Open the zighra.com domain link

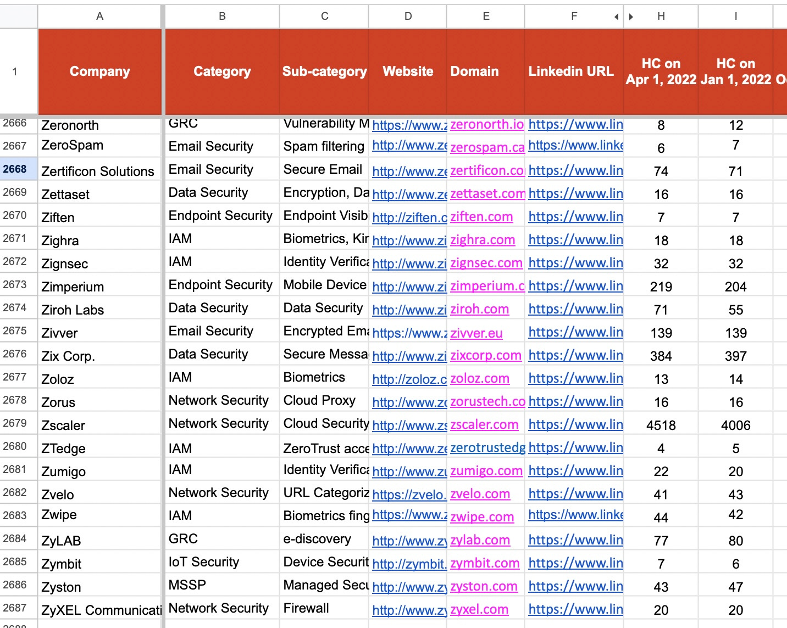click(483, 240)
